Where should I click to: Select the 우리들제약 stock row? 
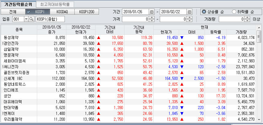[129, 119]
